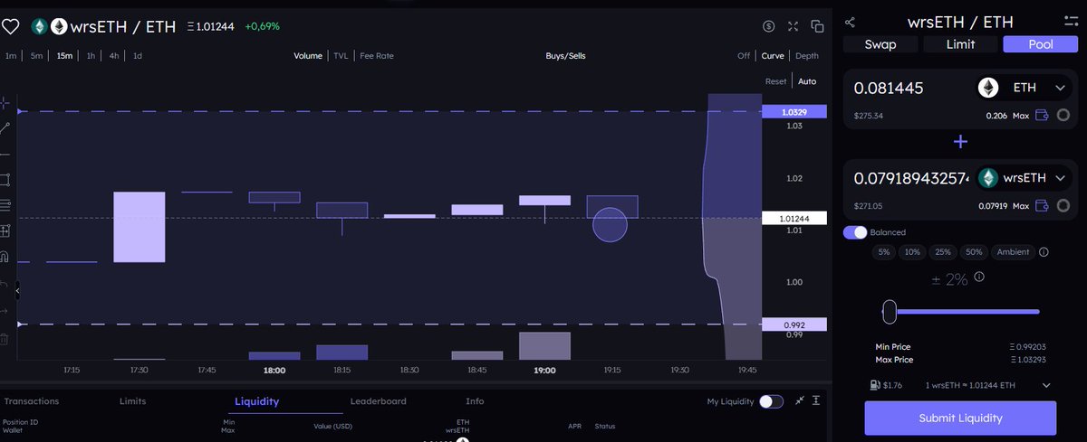Image resolution: width=1087 pixels, height=442 pixels.
Task: Collapse the drawing toolbar with side arrow
Action: tap(17, 291)
